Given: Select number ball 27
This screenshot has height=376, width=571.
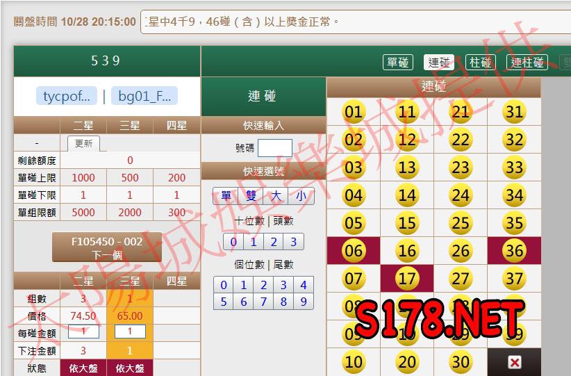Looking at the screenshot, I should click(x=461, y=279).
